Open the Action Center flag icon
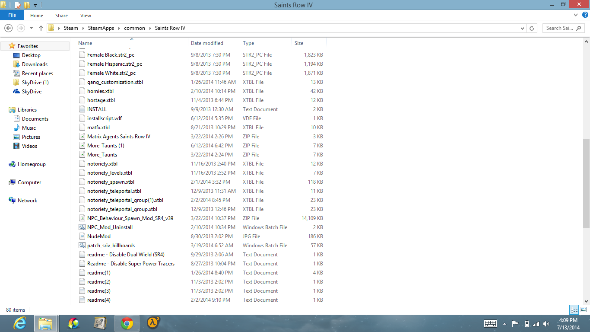This screenshot has width=590, height=332. pyautogui.click(x=515, y=323)
